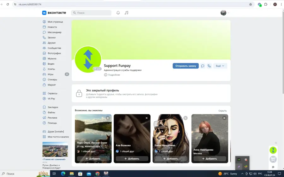Image resolution: width=284 pixels, height=177 pixels.
Task: Show hidden tray icons chevron
Action: (242, 174)
